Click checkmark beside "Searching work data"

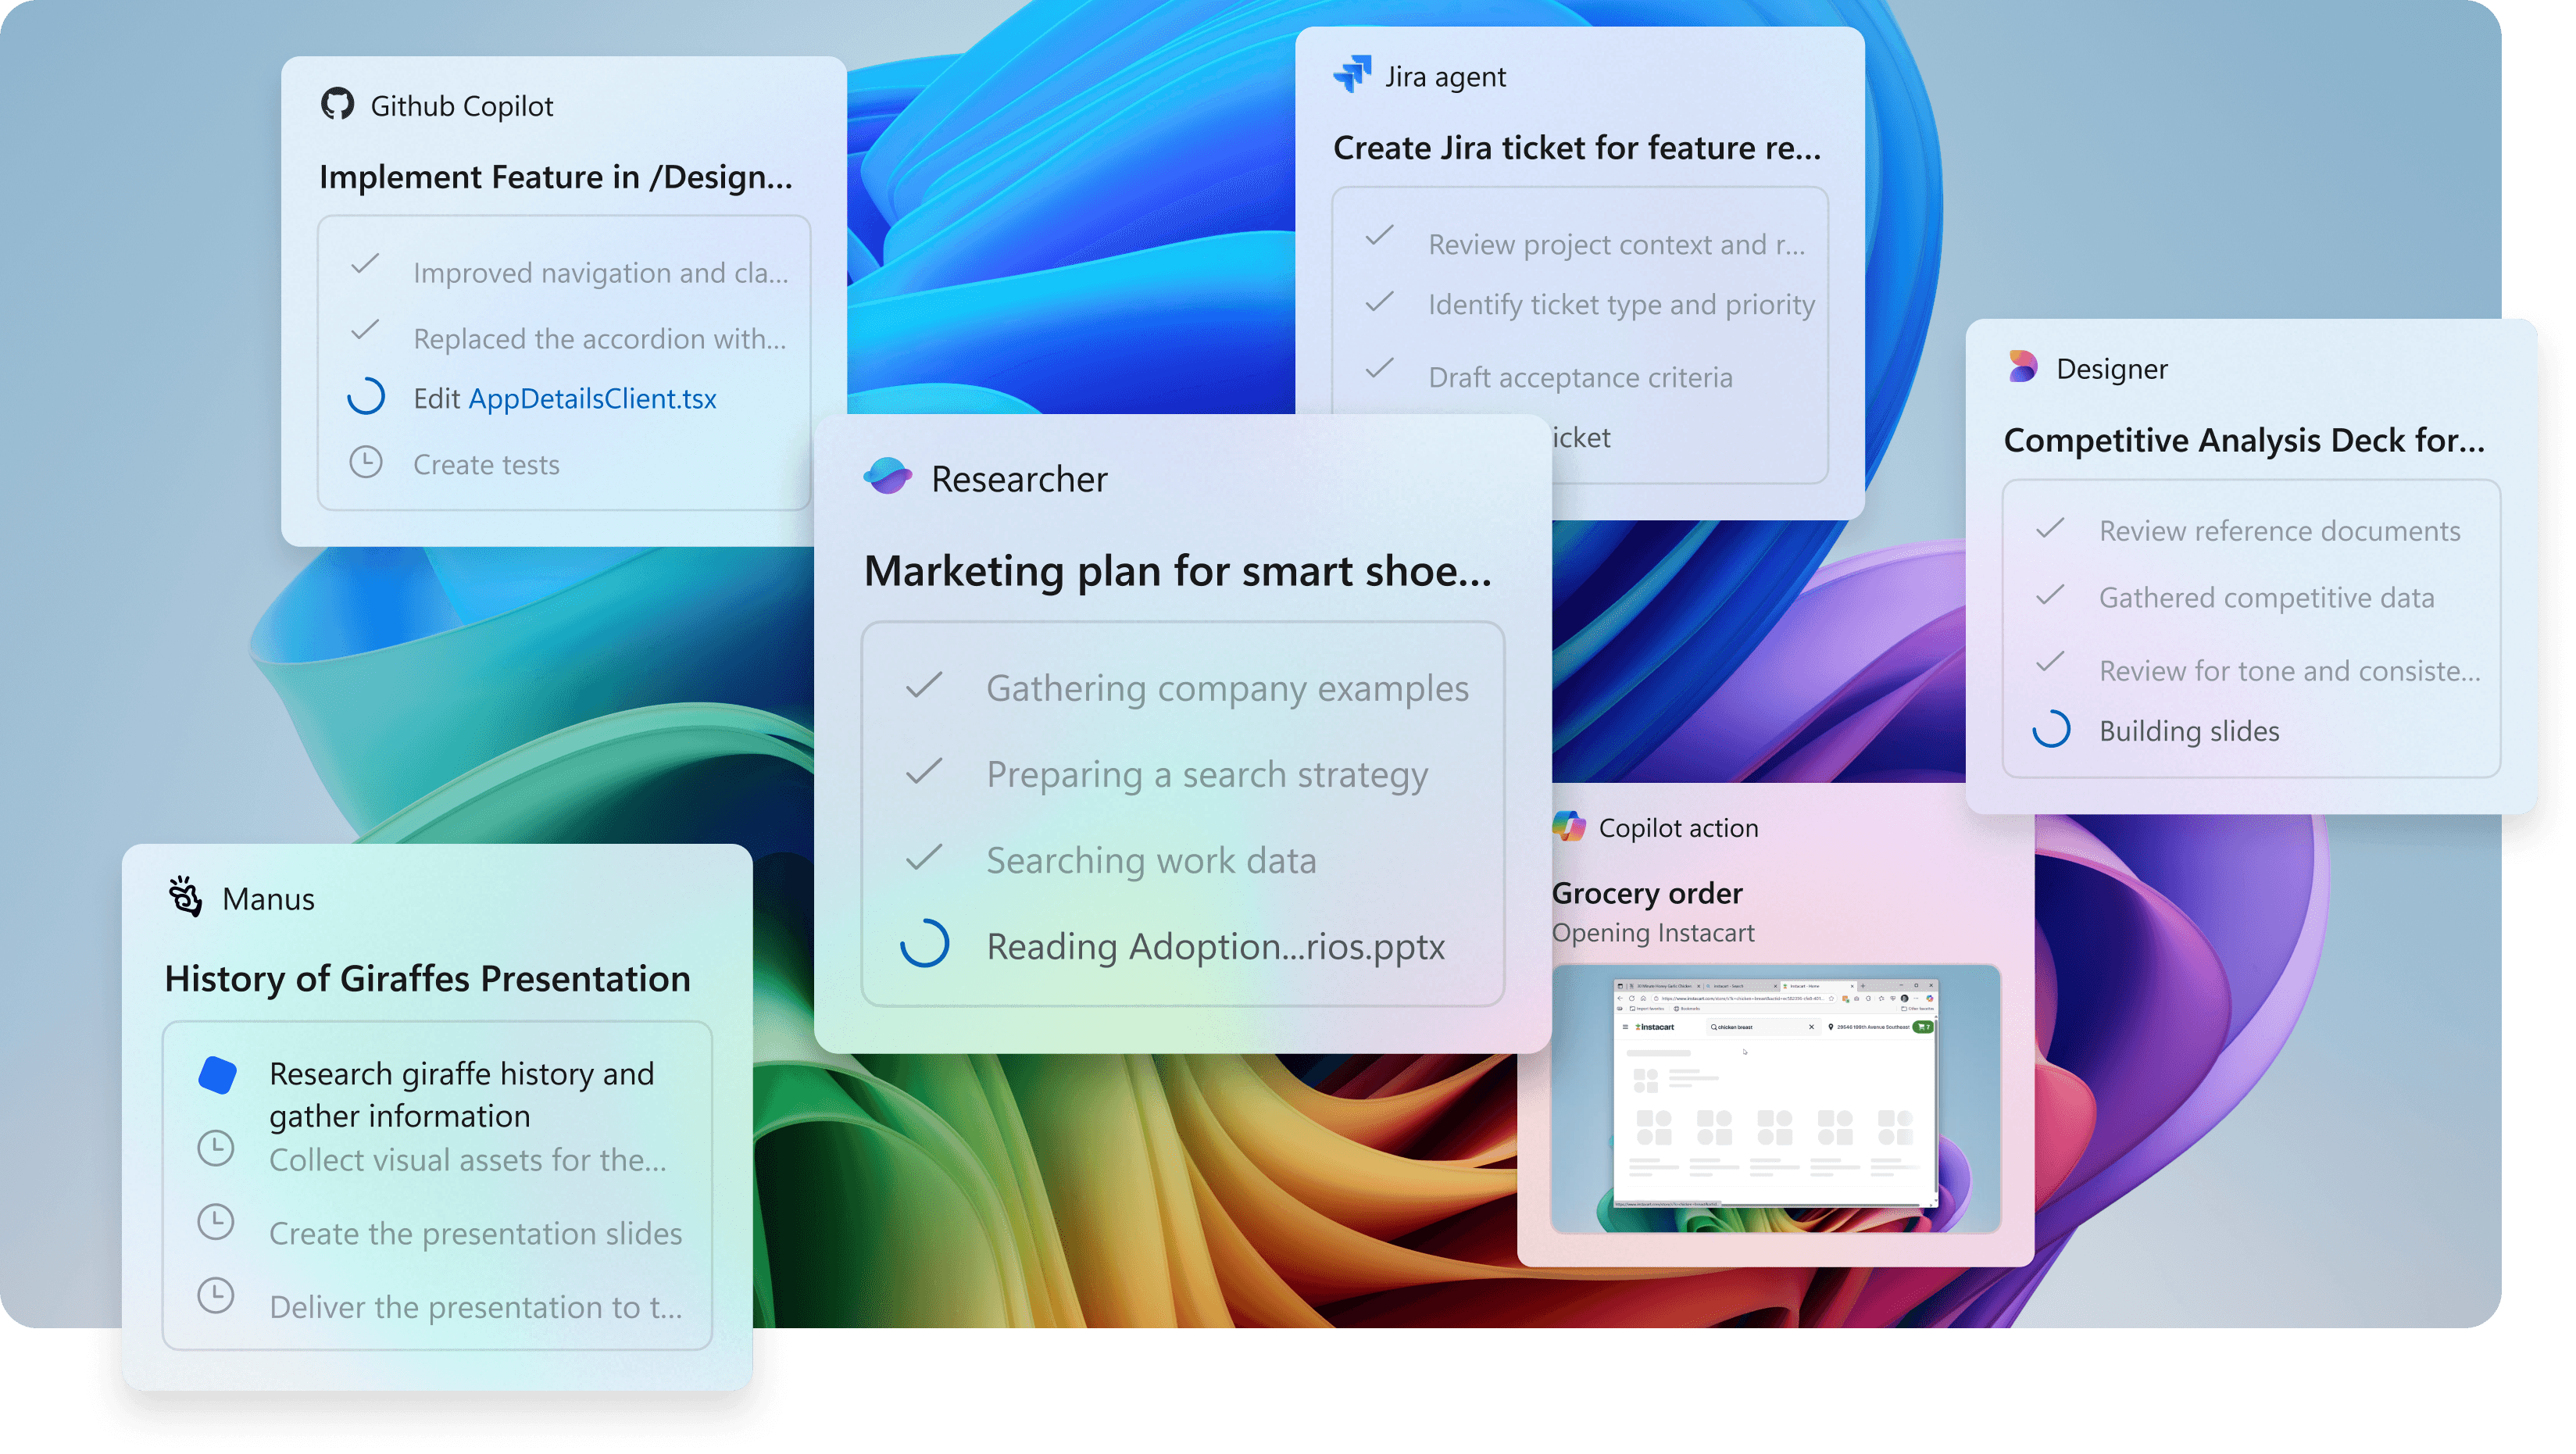pos(924,857)
